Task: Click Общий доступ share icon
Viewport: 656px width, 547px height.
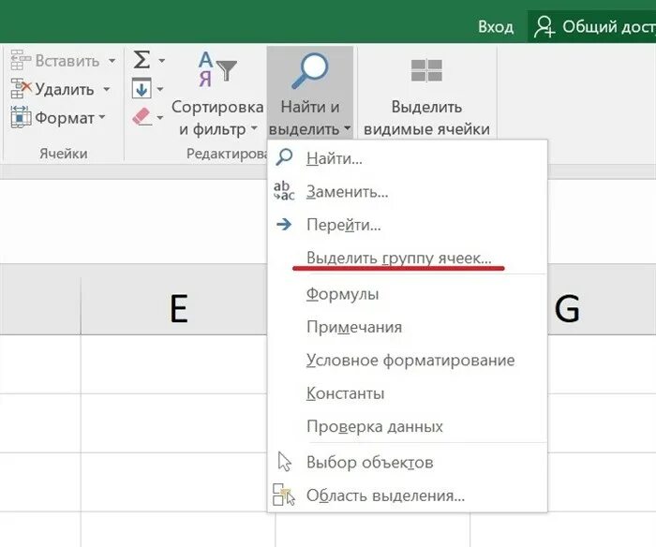Action: [x=544, y=27]
